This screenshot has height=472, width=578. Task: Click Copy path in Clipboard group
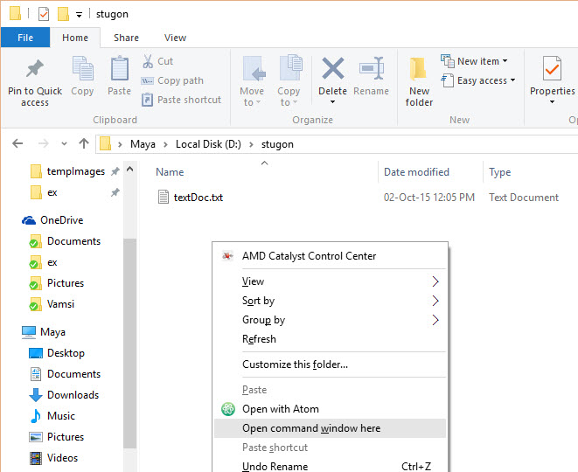pyautogui.click(x=180, y=80)
